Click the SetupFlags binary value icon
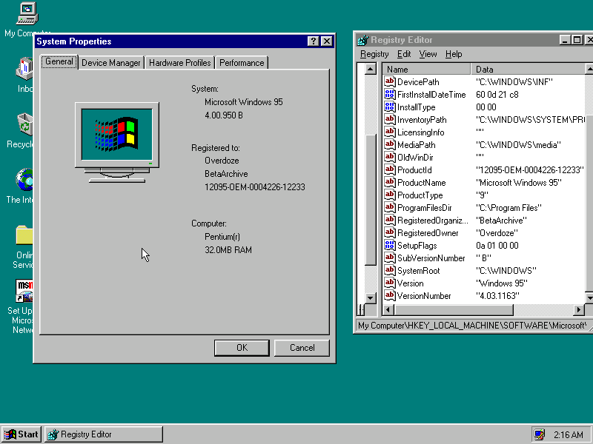The width and height of the screenshot is (593, 444). pyautogui.click(x=389, y=246)
